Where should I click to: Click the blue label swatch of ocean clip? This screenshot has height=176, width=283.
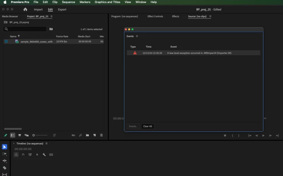coord(6,41)
